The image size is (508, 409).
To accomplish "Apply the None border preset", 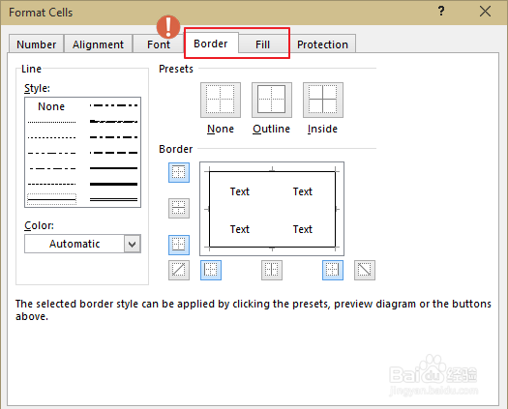I will (221, 100).
